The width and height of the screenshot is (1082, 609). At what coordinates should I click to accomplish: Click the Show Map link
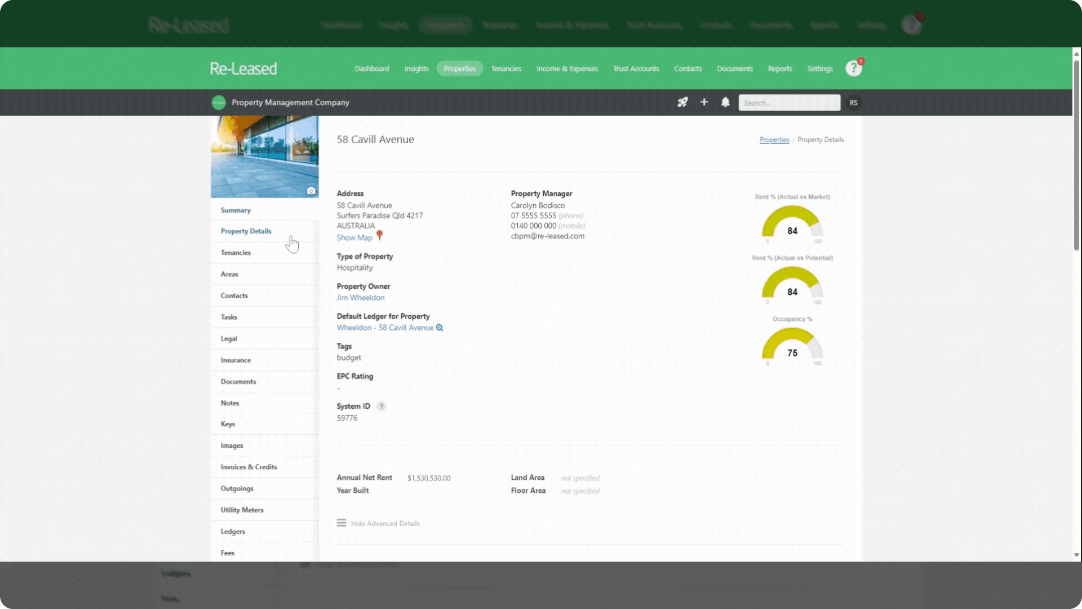(x=354, y=237)
